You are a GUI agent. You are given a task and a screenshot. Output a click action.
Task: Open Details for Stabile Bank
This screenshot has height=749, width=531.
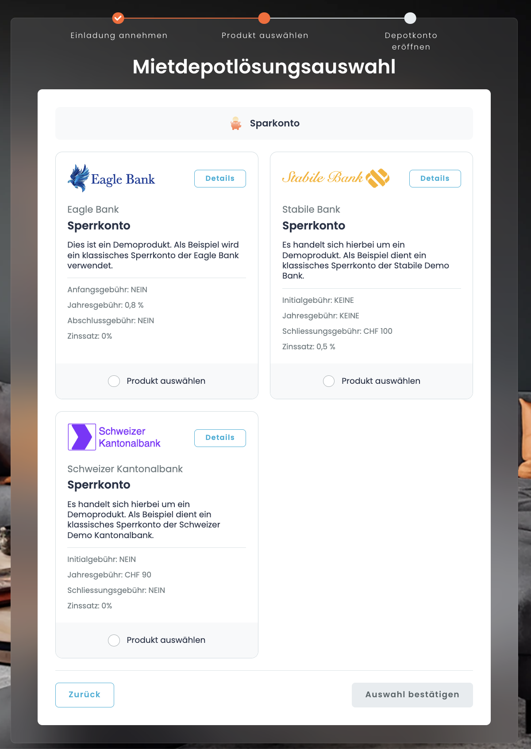[x=435, y=179]
